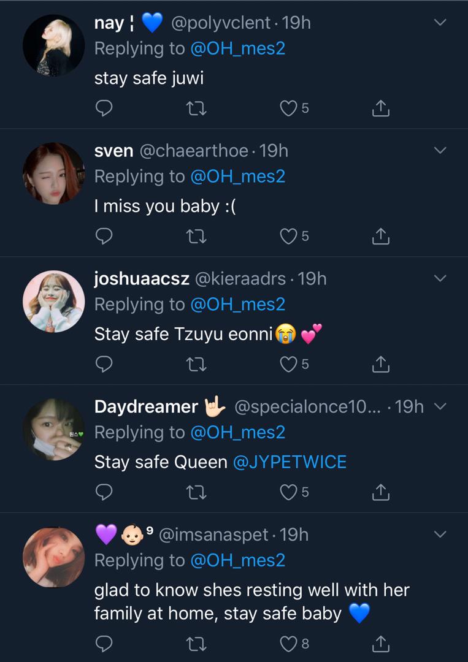The image size is (468, 662).
Task: Open the @JYPETWICE mention link
Action: tap(290, 462)
